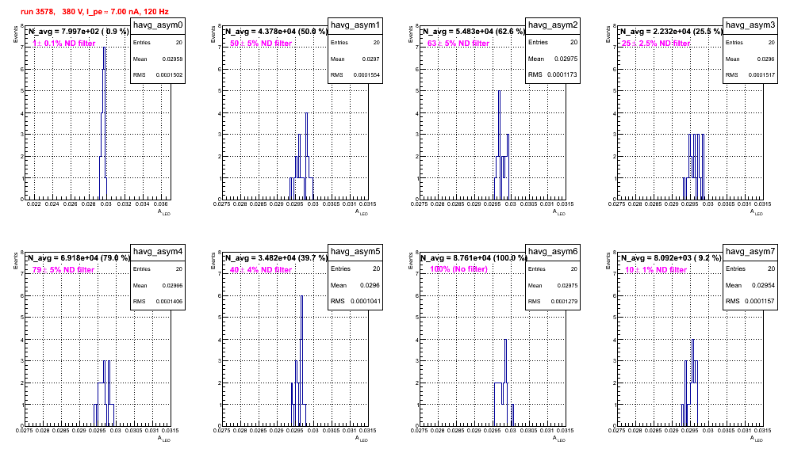Select the stats title "havg_asym4"
Viewport: 790px width, 453px height.
pyautogui.click(x=158, y=252)
